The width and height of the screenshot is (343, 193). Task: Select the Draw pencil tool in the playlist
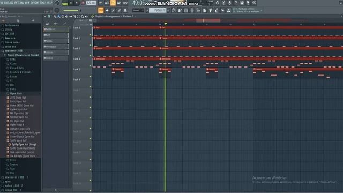(55, 17)
